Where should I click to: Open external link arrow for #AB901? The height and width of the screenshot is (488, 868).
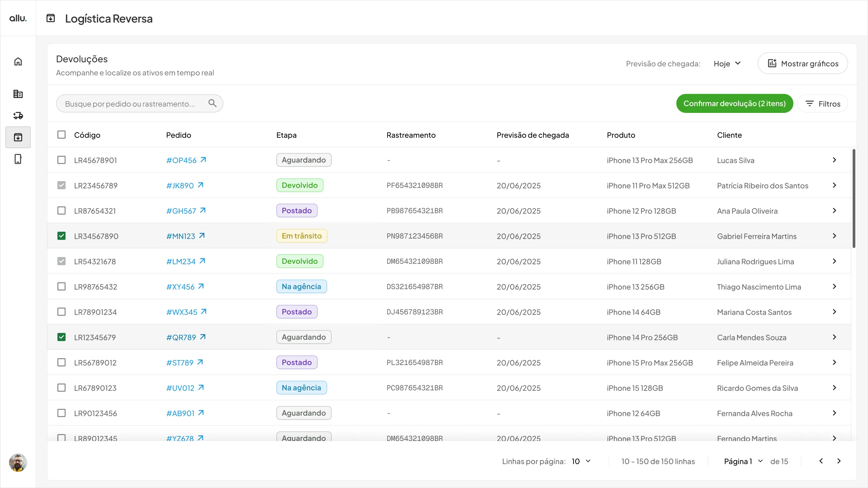(x=201, y=413)
